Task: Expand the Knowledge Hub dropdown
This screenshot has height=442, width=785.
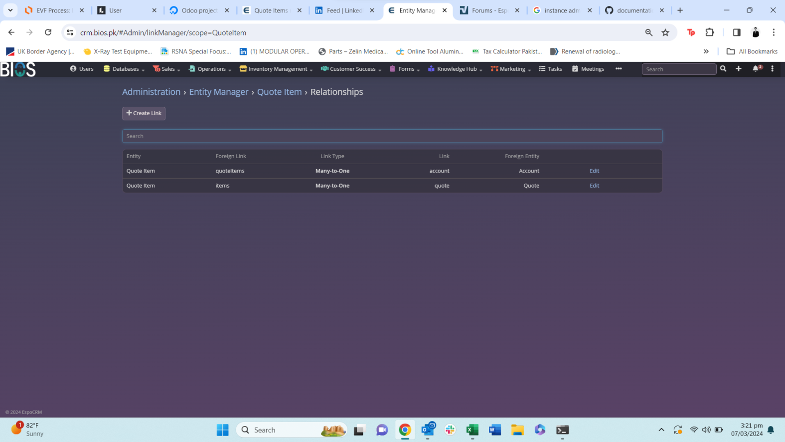Action: click(x=456, y=69)
